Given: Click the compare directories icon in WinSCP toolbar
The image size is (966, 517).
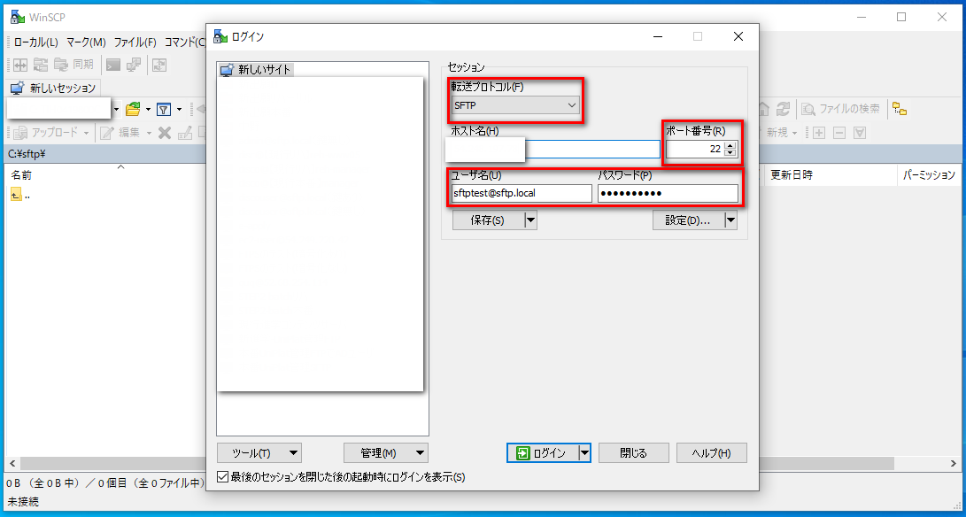Looking at the screenshot, I should click(x=20, y=64).
